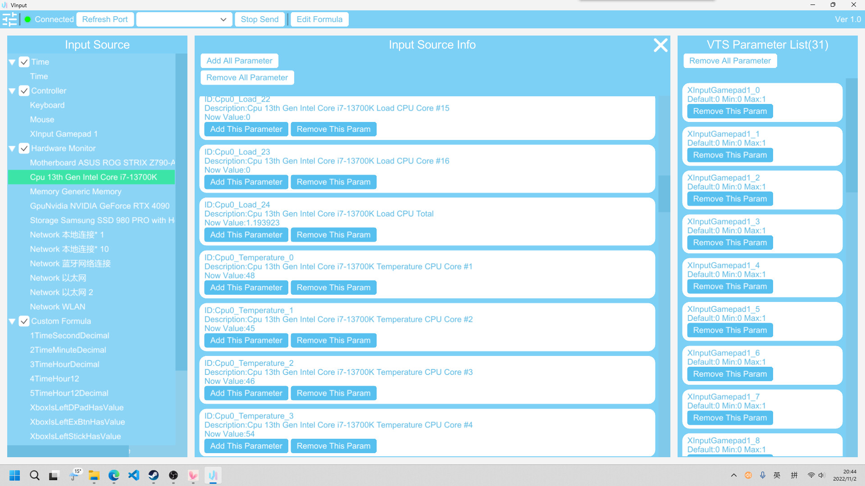Close the Input Source Info panel
This screenshot has width=865, height=486.
pyautogui.click(x=660, y=45)
